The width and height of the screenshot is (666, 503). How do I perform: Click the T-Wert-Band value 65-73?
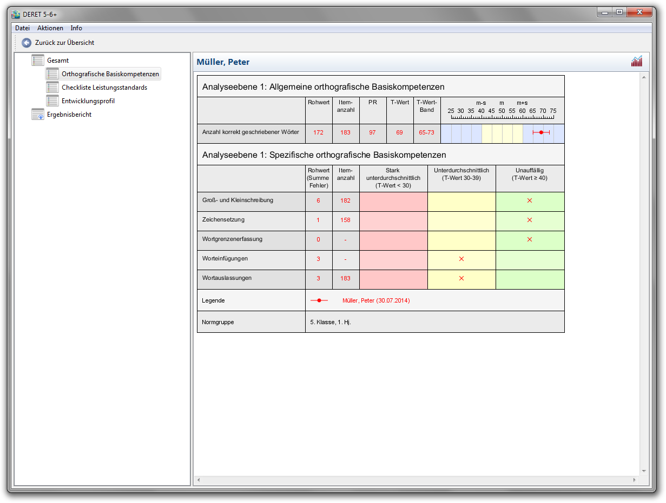coord(426,132)
